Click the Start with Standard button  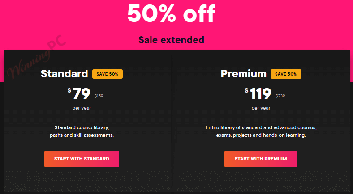[82, 159]
